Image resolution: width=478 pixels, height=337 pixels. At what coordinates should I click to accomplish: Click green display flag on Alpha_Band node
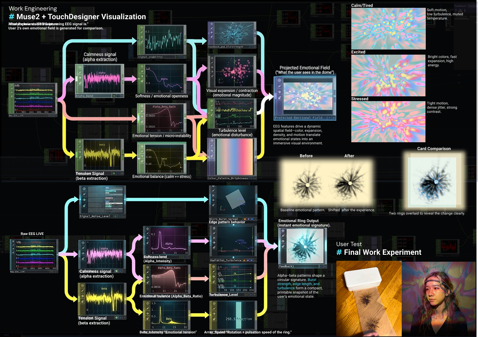[114, 96]
